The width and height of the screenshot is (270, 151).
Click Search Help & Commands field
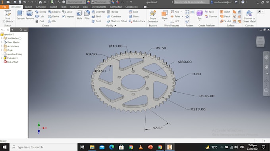click(191, 2)
